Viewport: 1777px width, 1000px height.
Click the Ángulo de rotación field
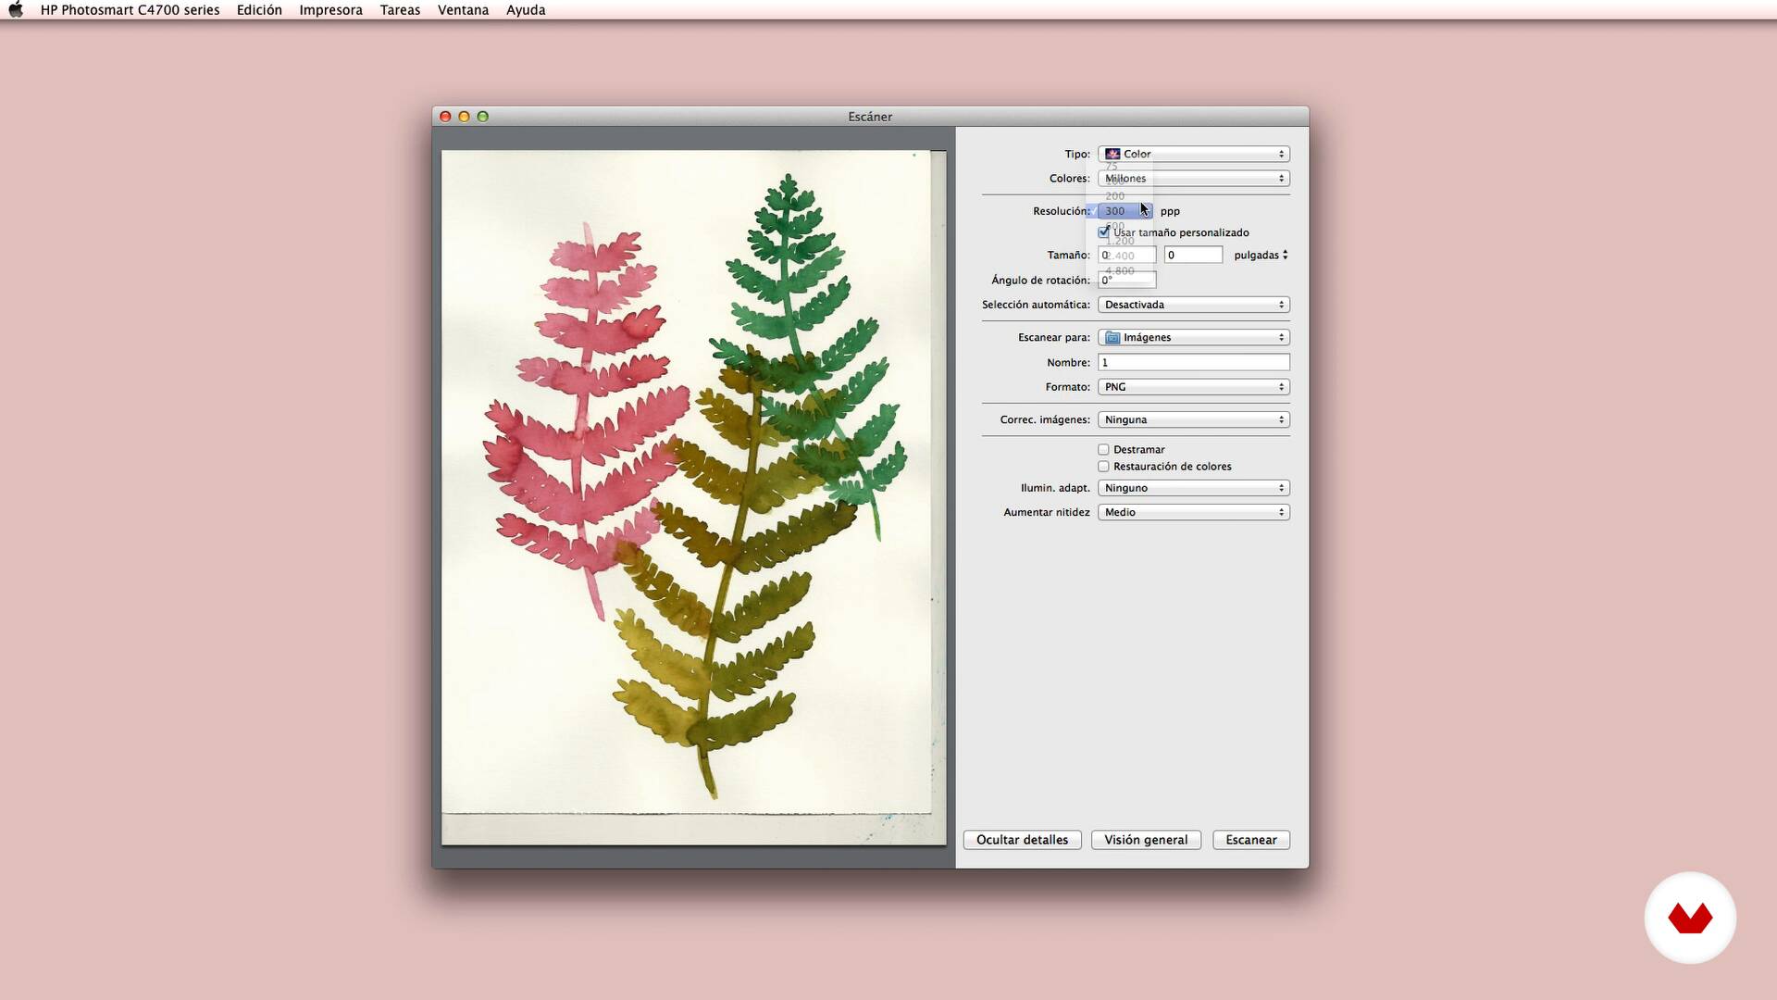(x=1126, y=280)
